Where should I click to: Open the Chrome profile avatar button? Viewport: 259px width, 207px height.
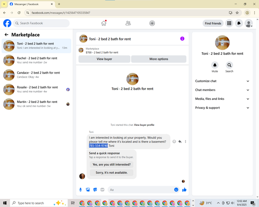tap(247, 13)
